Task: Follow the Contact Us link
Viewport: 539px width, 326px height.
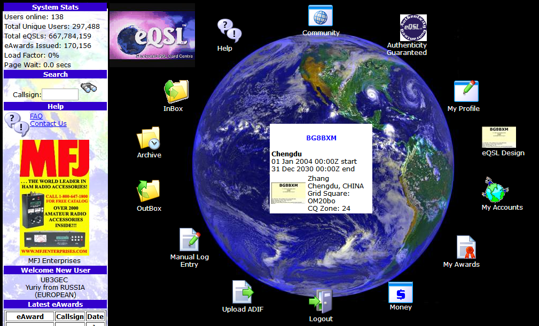Action: (48, 124)
